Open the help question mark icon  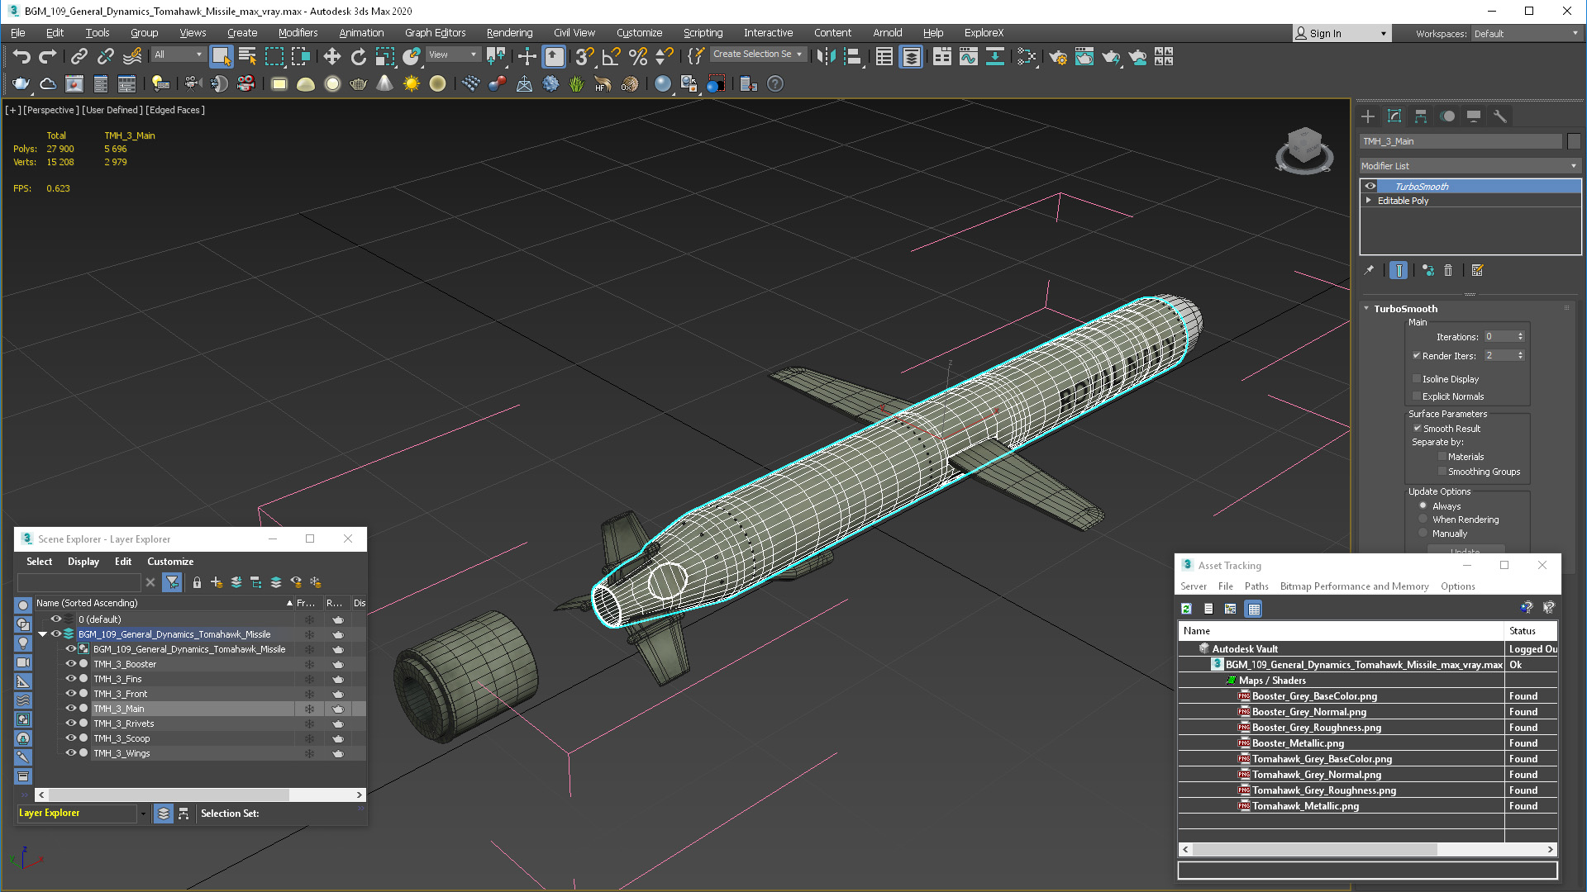pyautogui.click(x=774, y=83)
